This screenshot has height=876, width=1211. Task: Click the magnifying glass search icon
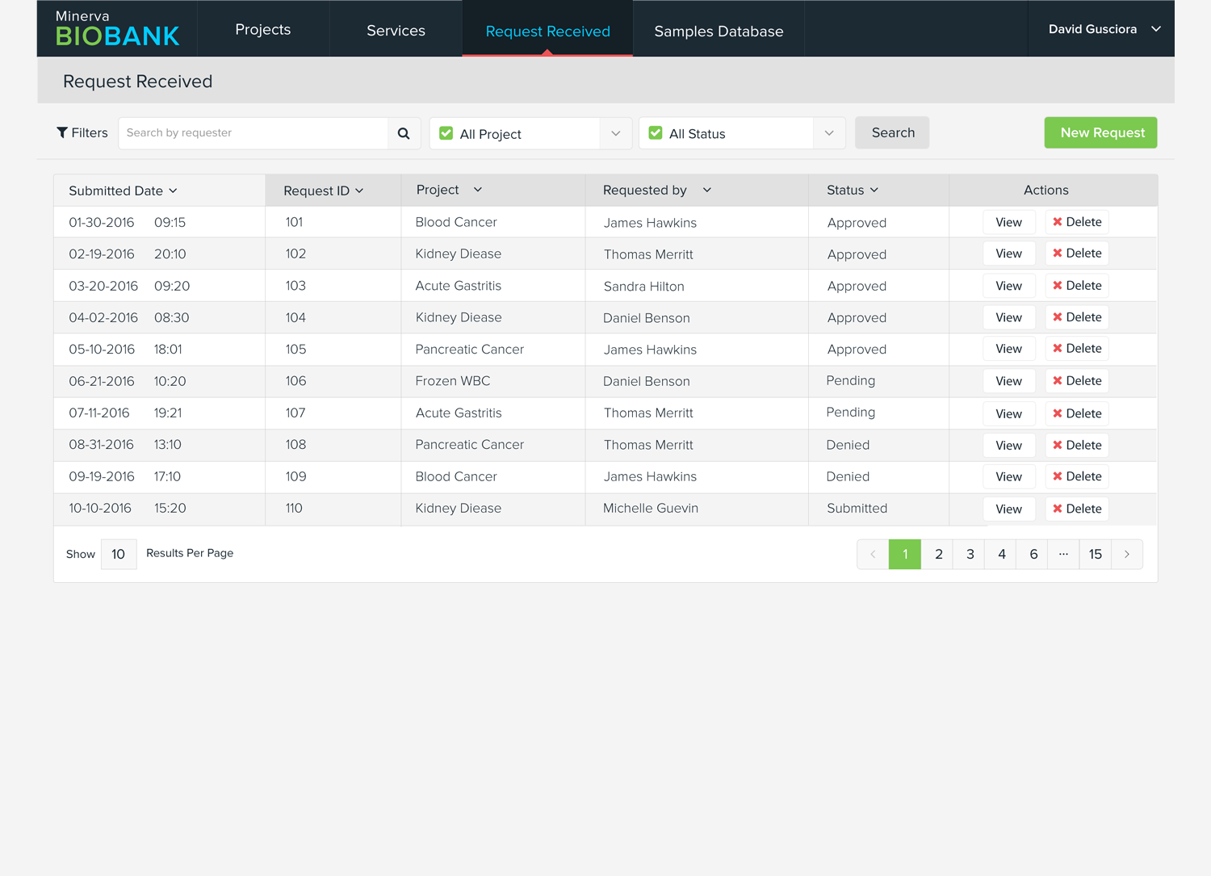[404, 133]
